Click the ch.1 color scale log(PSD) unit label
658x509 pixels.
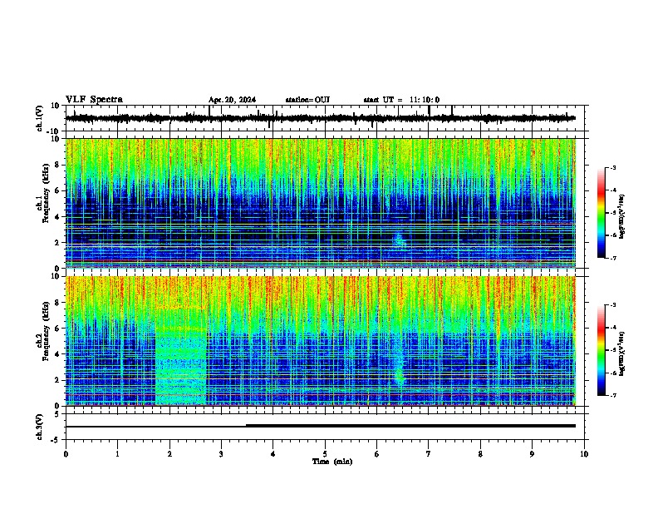click(622, 216)
